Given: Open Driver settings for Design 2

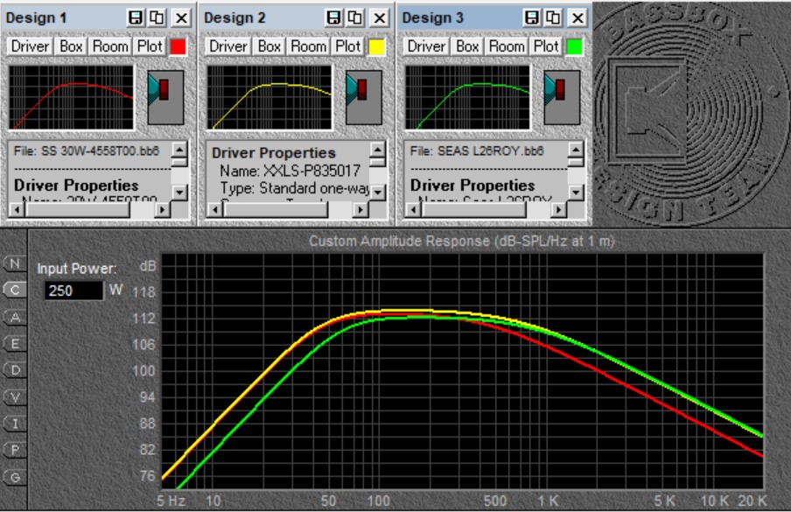Looking at the screenshot, I should point(228,46).
